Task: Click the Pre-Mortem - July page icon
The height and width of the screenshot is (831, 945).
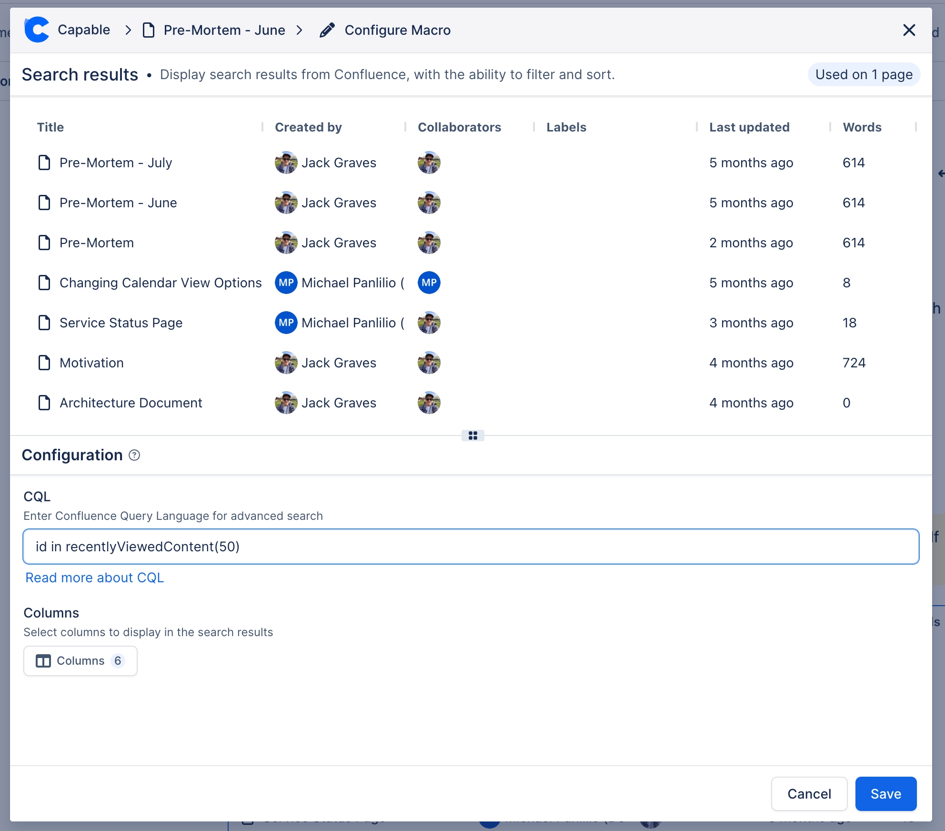Action: pos(44,162)
